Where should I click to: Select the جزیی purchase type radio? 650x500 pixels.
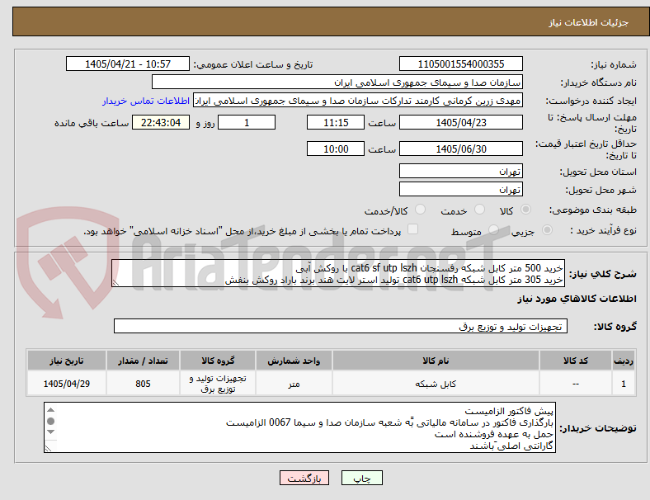(x=547, y=230)
